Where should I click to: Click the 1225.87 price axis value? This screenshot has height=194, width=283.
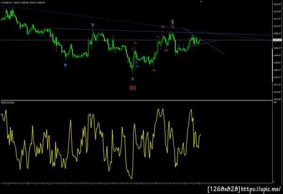coord(277,4)
